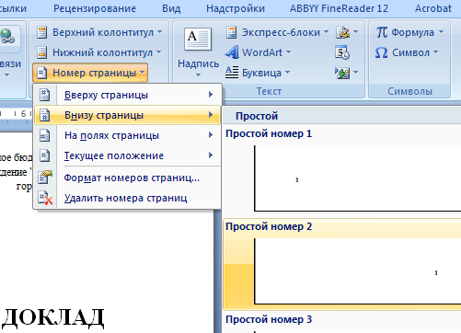Image resolution: width=461 pixels, height=333 pixels.
Task: Open the Формула dropdown arrow
Action: [441, 32]
